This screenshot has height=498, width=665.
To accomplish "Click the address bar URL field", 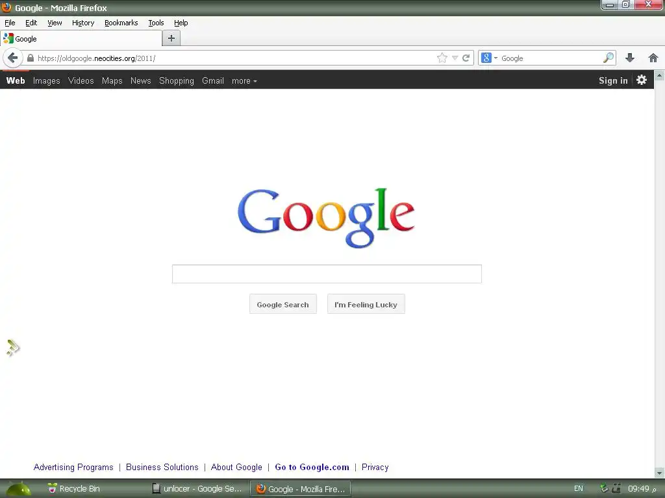I will click(x=235, y=58).
